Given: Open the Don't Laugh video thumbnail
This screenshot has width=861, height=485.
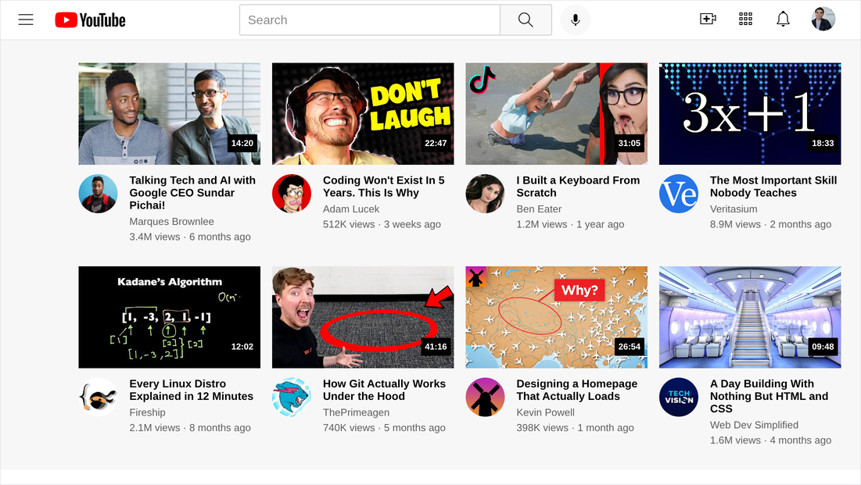Looking at the screenshot, I should pyautogui.click(x=363, y=113).
